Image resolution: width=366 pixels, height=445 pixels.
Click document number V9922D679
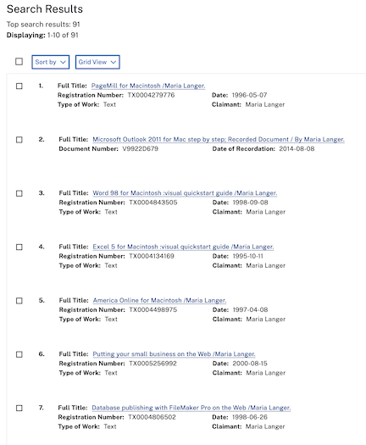[140, 148]
